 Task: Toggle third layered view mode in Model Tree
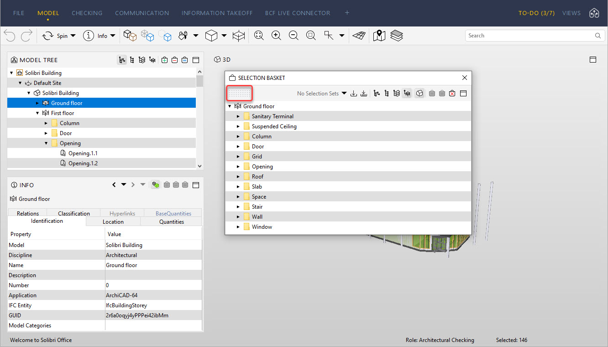(x=142, y=60)
